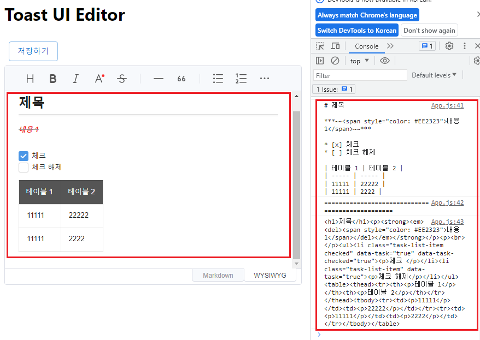
Task: Insert horizontal line icon
Action: (158, 79)
